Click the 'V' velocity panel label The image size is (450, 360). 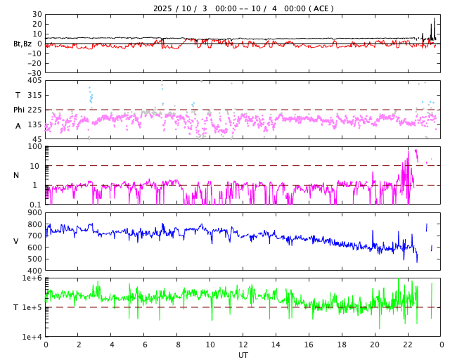point(16,241)
